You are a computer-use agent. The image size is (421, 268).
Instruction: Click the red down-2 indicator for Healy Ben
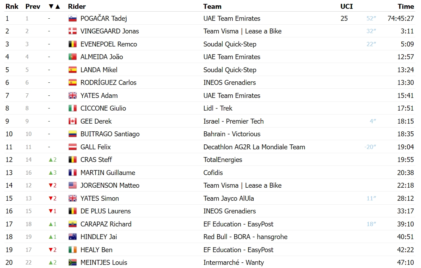coord(52,250)
